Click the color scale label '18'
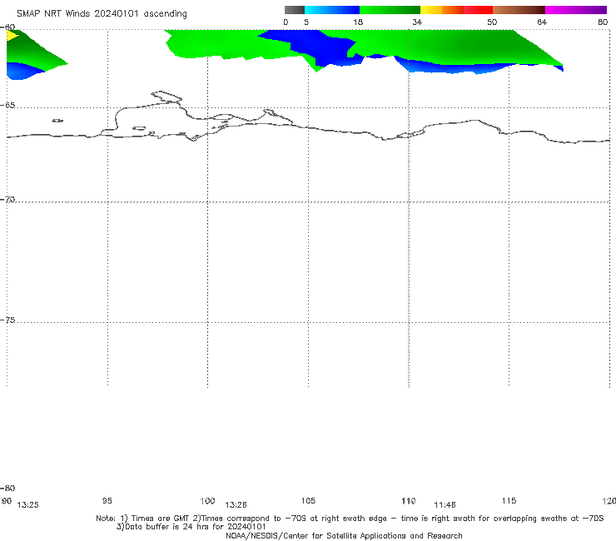The image size is (616, 541). click(358, 22)
